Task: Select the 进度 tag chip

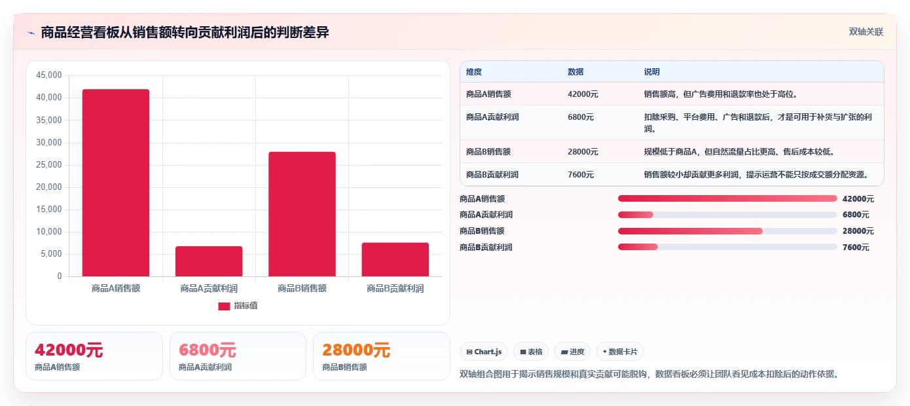Action: [572, 352]
